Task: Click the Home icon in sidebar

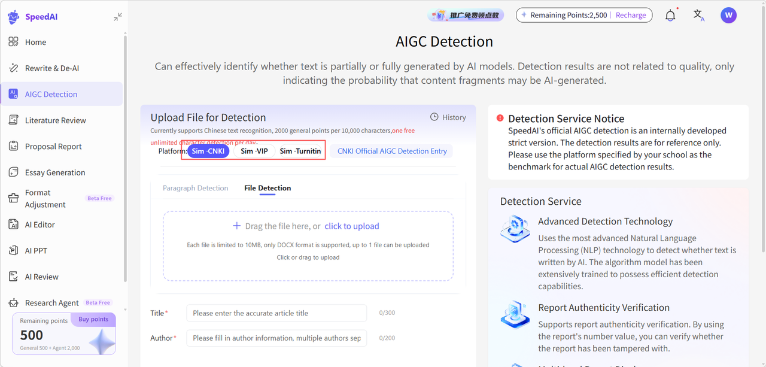Action: click(13, 42)
